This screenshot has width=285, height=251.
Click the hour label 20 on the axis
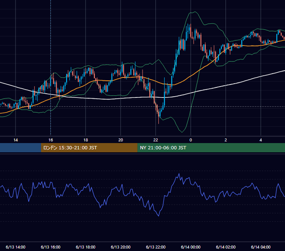(x=121, y=140)
